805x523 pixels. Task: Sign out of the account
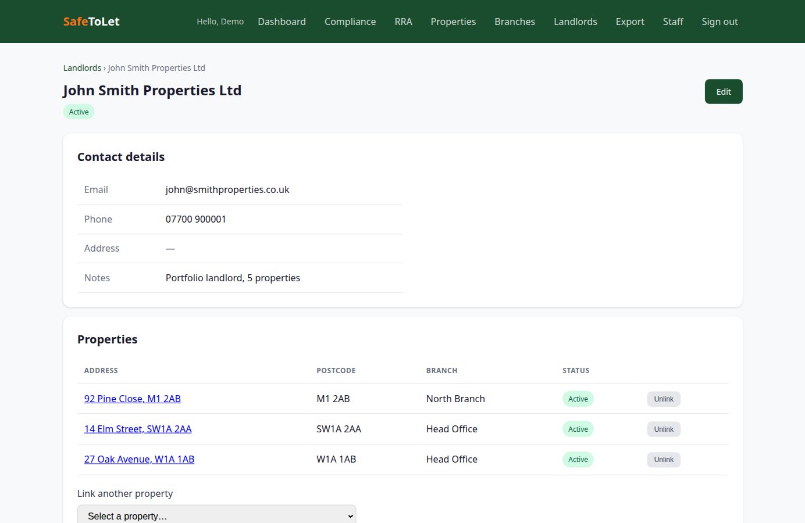pyautogui.click(x=719, y=22)
